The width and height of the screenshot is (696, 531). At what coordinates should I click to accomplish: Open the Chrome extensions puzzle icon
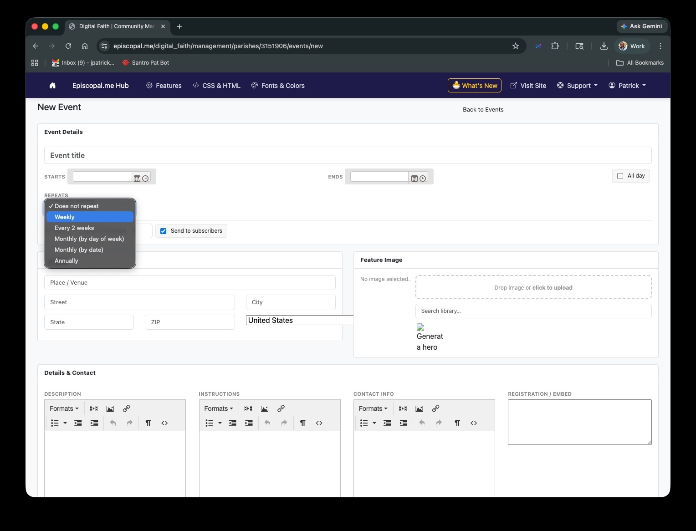pos(555,46)
